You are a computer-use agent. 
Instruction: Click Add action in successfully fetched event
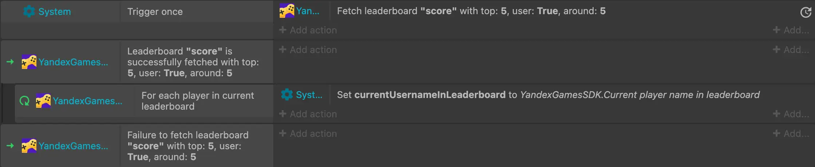pos(308,50)
